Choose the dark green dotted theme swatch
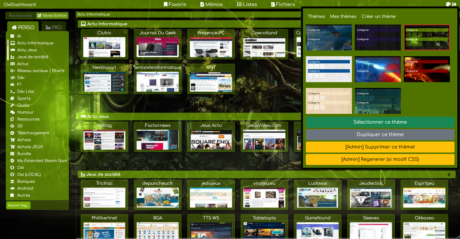Image resolution: width=460 pixels, height=239 pixels. (378, 101)
